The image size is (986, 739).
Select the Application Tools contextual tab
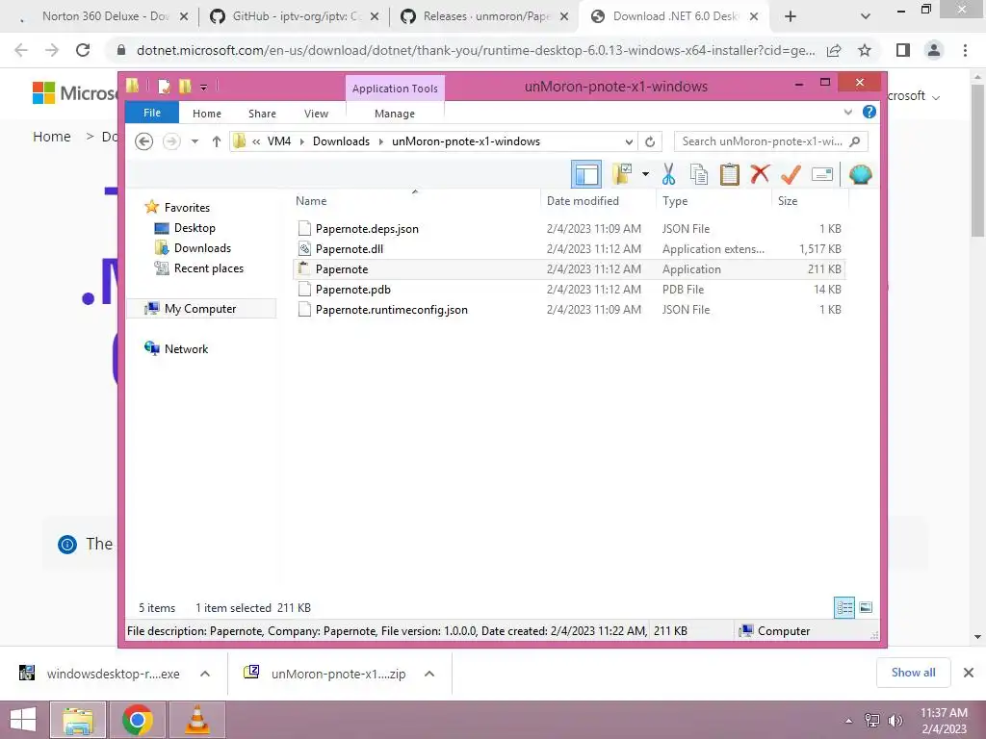pyautogui.click(x=395, y=89)
